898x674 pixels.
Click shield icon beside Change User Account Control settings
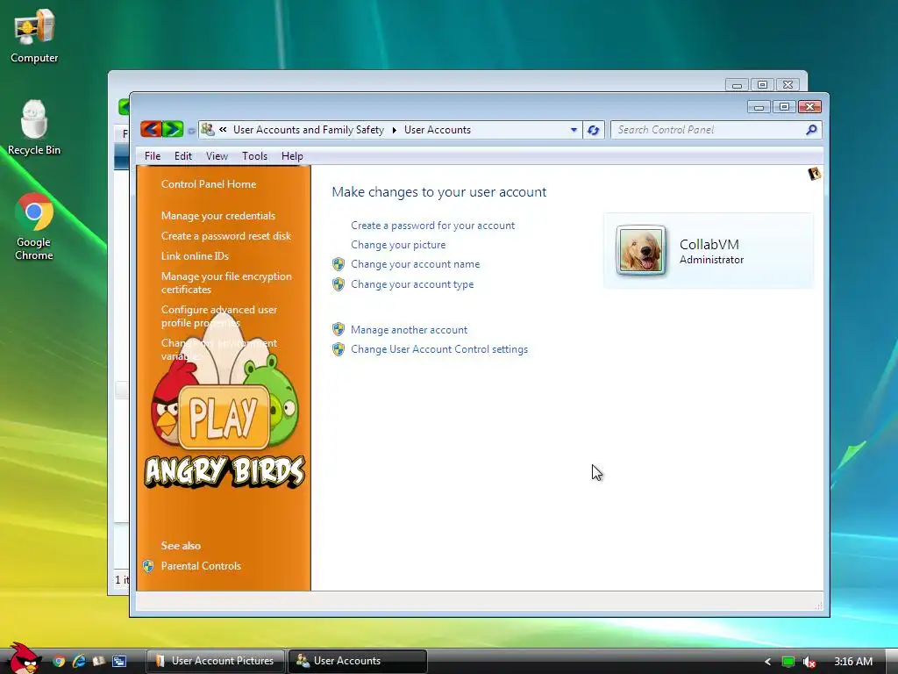(339, 348)
